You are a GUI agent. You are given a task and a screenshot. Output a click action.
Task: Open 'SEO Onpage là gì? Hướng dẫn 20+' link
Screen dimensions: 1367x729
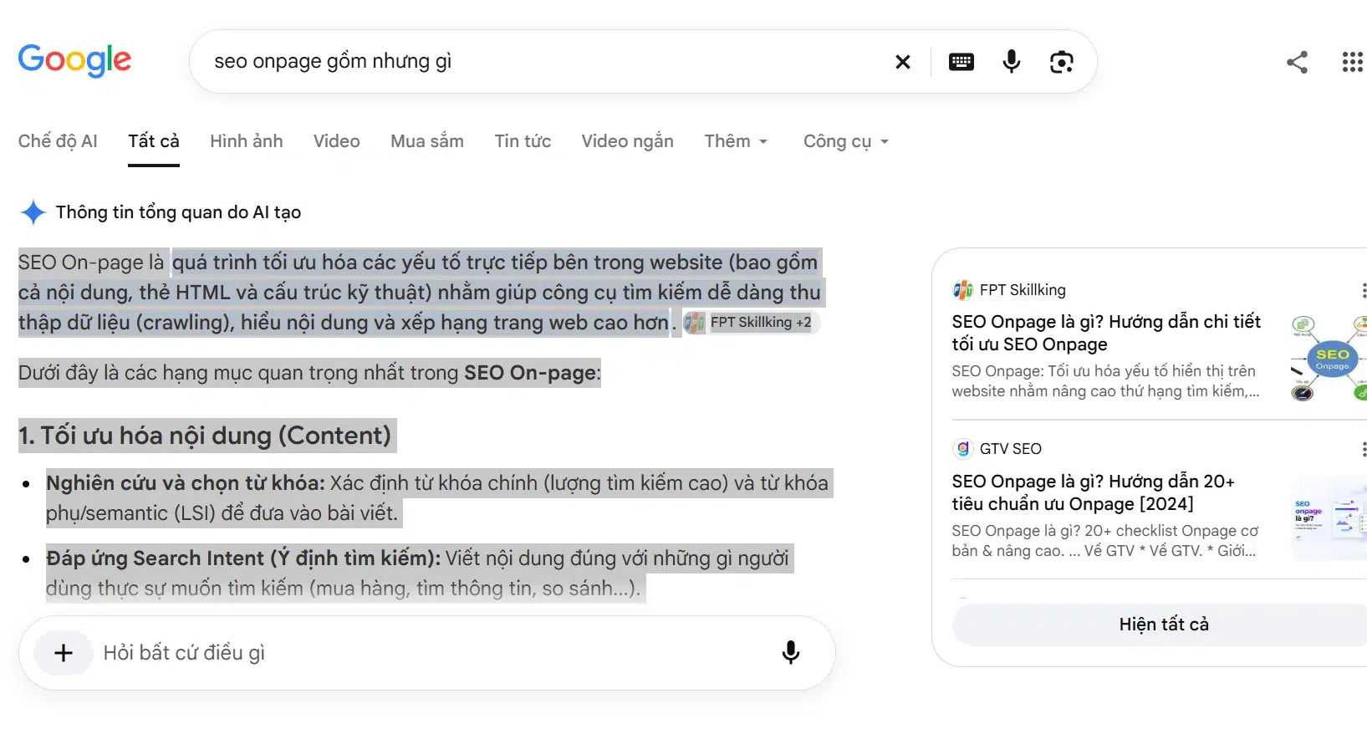(x=1093, y=492)
